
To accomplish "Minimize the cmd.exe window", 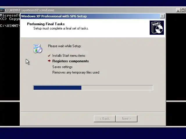I will point(178,10).
